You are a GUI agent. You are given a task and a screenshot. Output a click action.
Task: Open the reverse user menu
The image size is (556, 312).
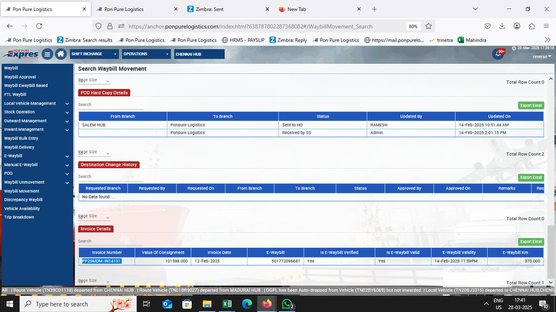point(542,56)
